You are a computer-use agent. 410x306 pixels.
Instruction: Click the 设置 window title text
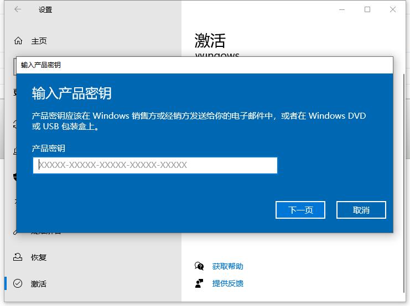[x=45, y=10]
